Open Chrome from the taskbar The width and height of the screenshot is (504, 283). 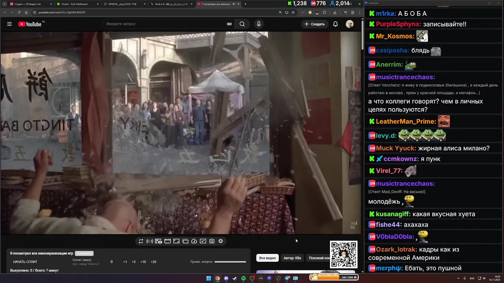217,278
